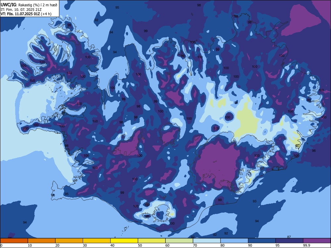Screen dimensions: 331x248
Task: Click the legend tick label 0
Action: 1,245
